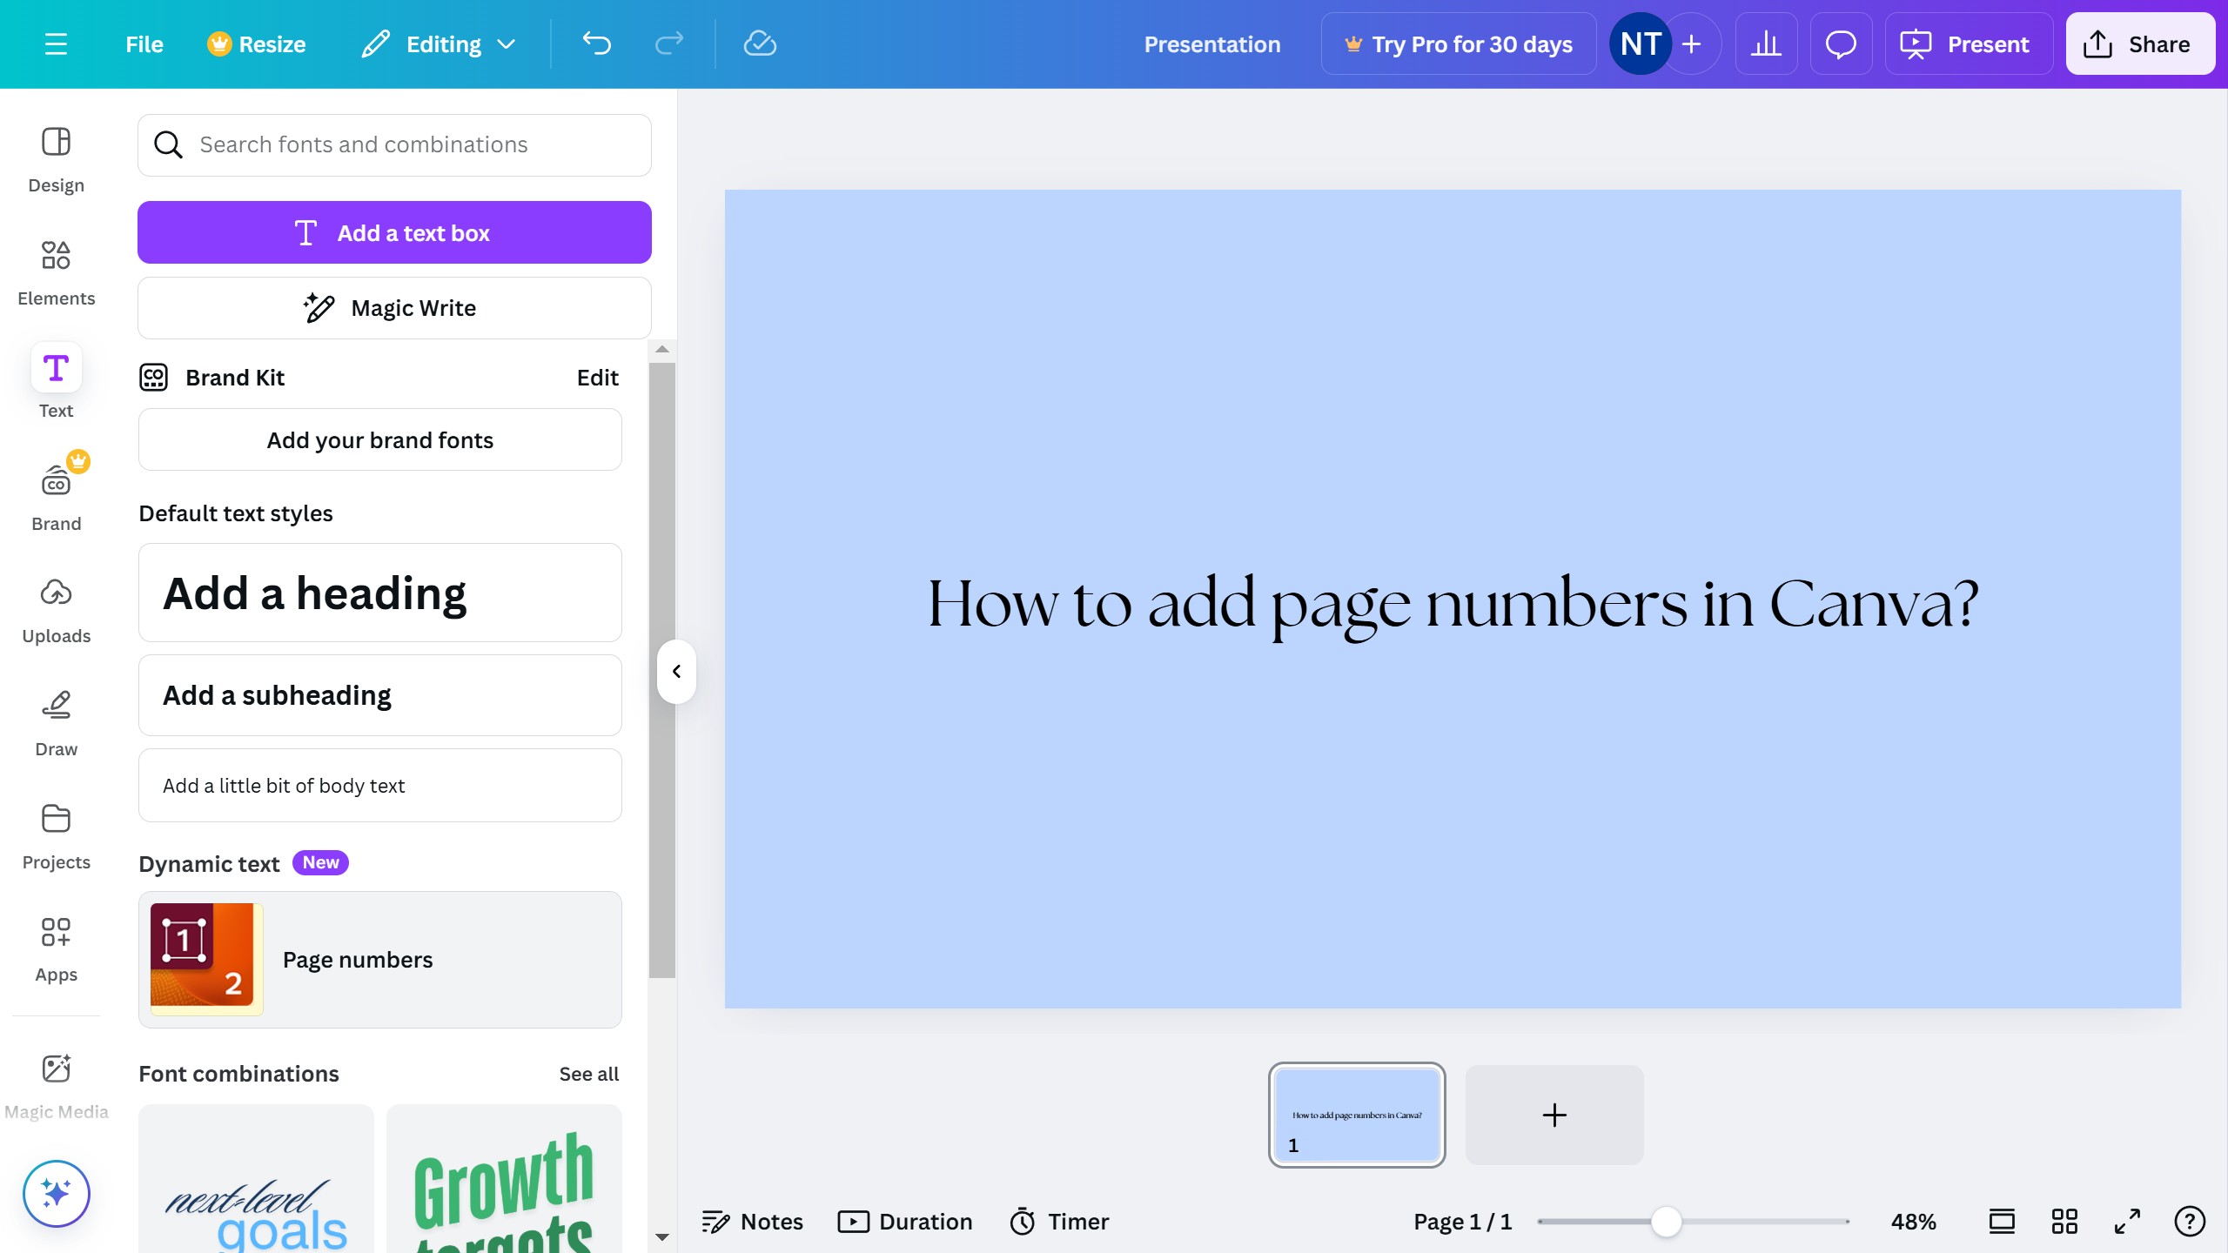Toggle fullscreen mode

click(x=2127, y=1222)
